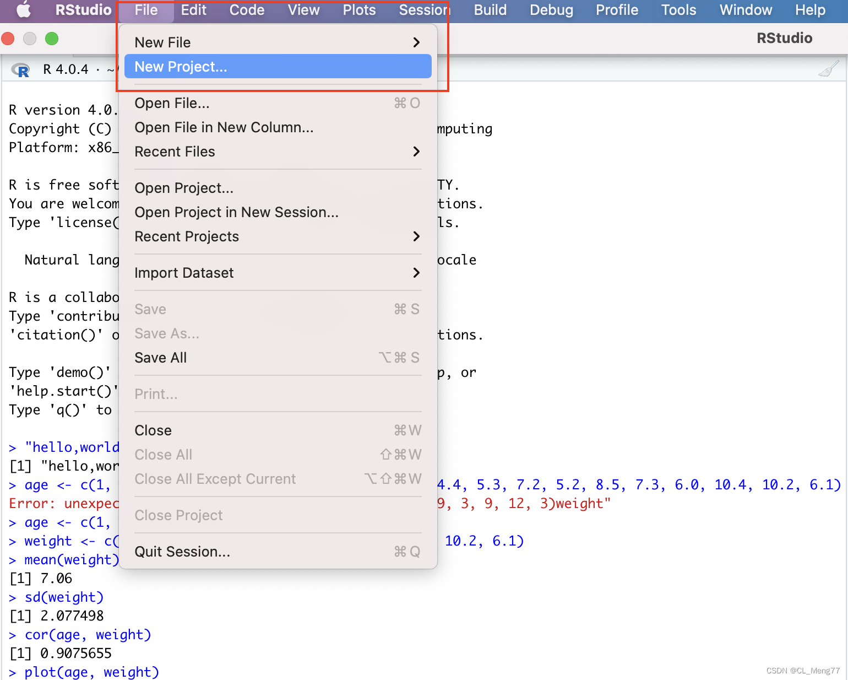
Task: Open the View menu
Action: coord(303,10)
